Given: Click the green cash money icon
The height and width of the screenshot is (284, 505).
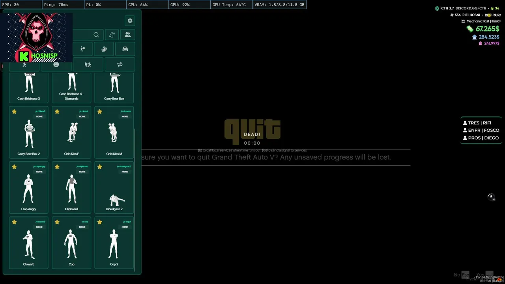Looking at the screenshot, I should pos(470,29).
